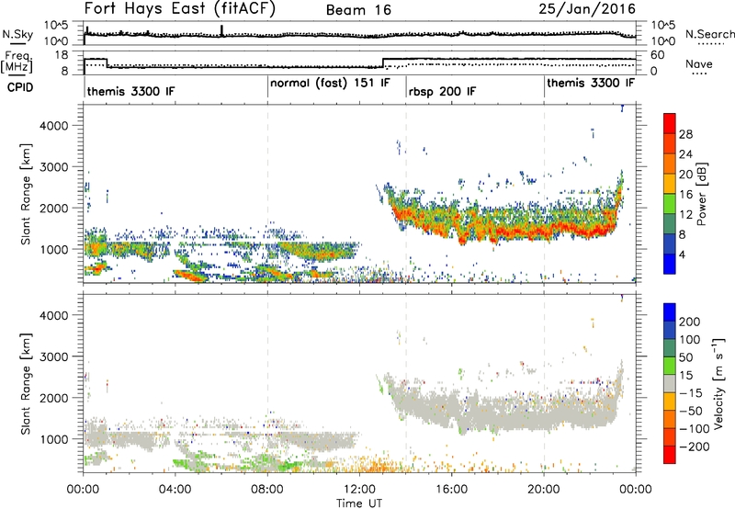Viewport: 735px width, 509px height.
Task: Click the 'Beam 16' label
Action: pyautogui.click(x=358, y=10)
